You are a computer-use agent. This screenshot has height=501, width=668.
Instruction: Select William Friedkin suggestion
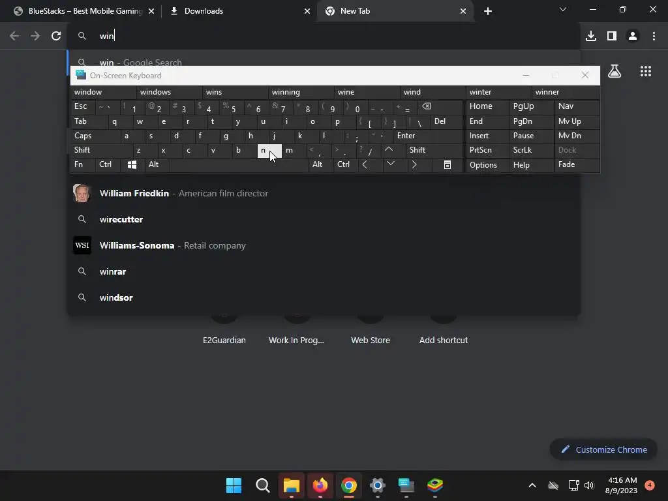[324, 193]
